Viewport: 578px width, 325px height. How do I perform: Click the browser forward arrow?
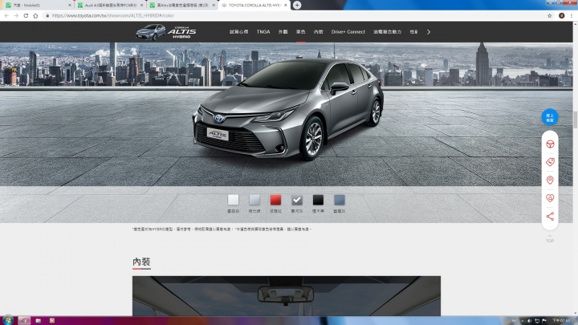point(16,16)
